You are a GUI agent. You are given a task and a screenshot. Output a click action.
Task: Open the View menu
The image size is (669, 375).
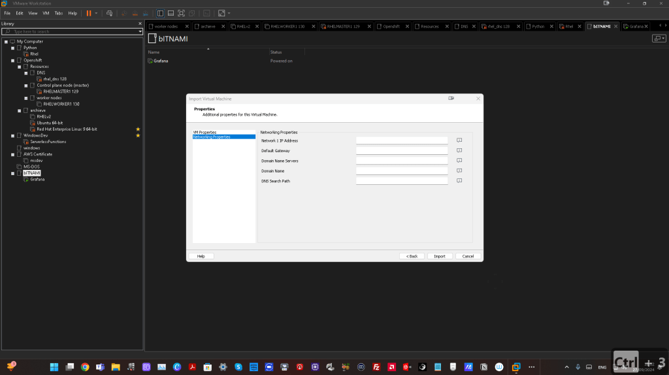[33, 13]
